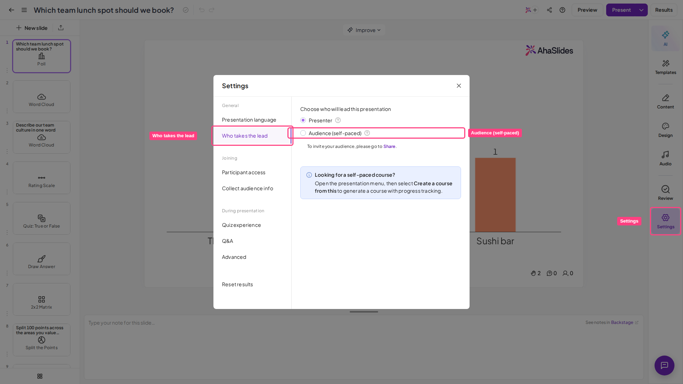Open the hamburger menu icon
The image size is (683, 384).
[x=24, y=10]
